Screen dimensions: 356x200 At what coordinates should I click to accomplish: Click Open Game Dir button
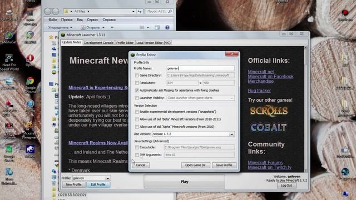tap(195, 165)
